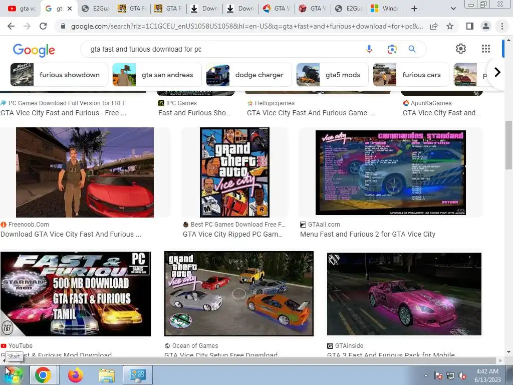Switch to the first E2Gua tab
513x385 pixels.
coord(96,9)
